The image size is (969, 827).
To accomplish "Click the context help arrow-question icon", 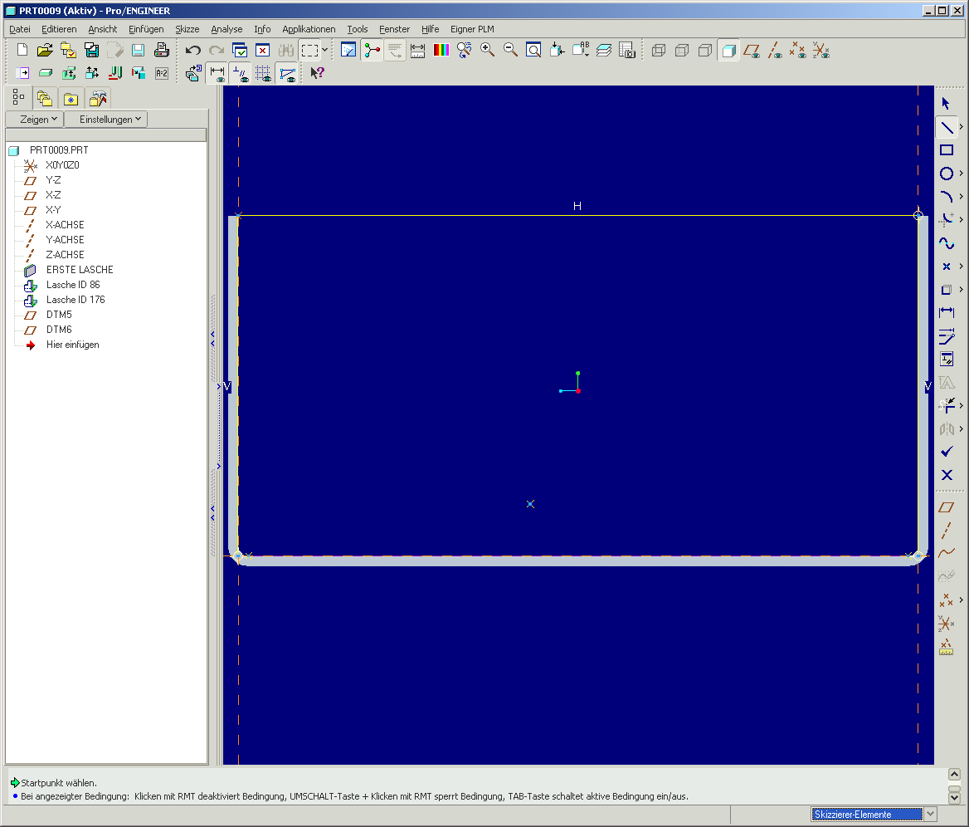I will coord(317,74).
